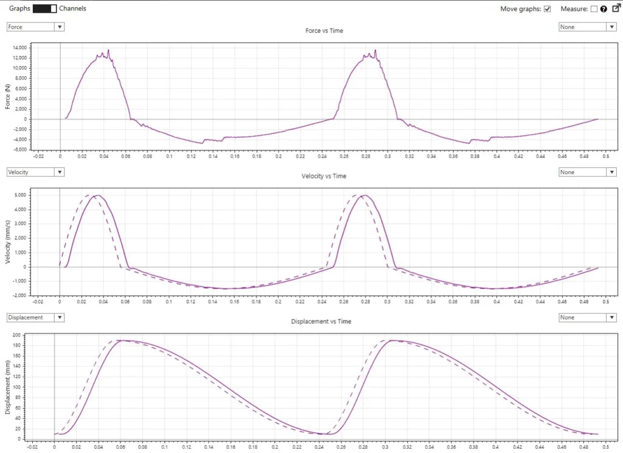Click the second velocity peak in Velocity graph

tap(365, 195)
